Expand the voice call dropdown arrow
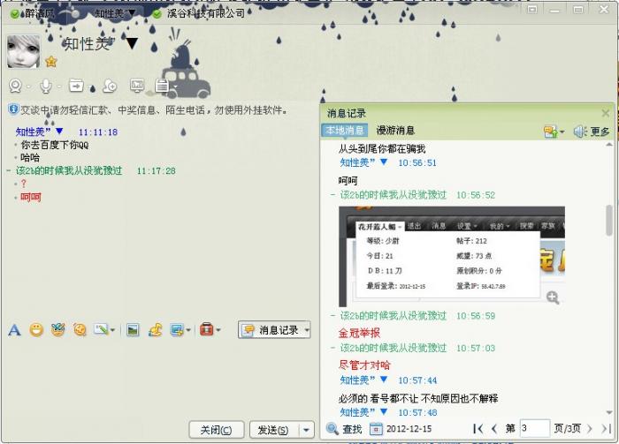The image size is (619, 444). [59, 87]
